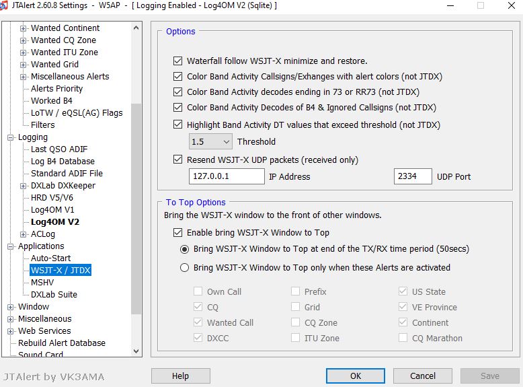The width and height of the screenshot is (523, 387).
Task: Toggle the VE Province alert checkbox
Action: [x=403, y=306]
